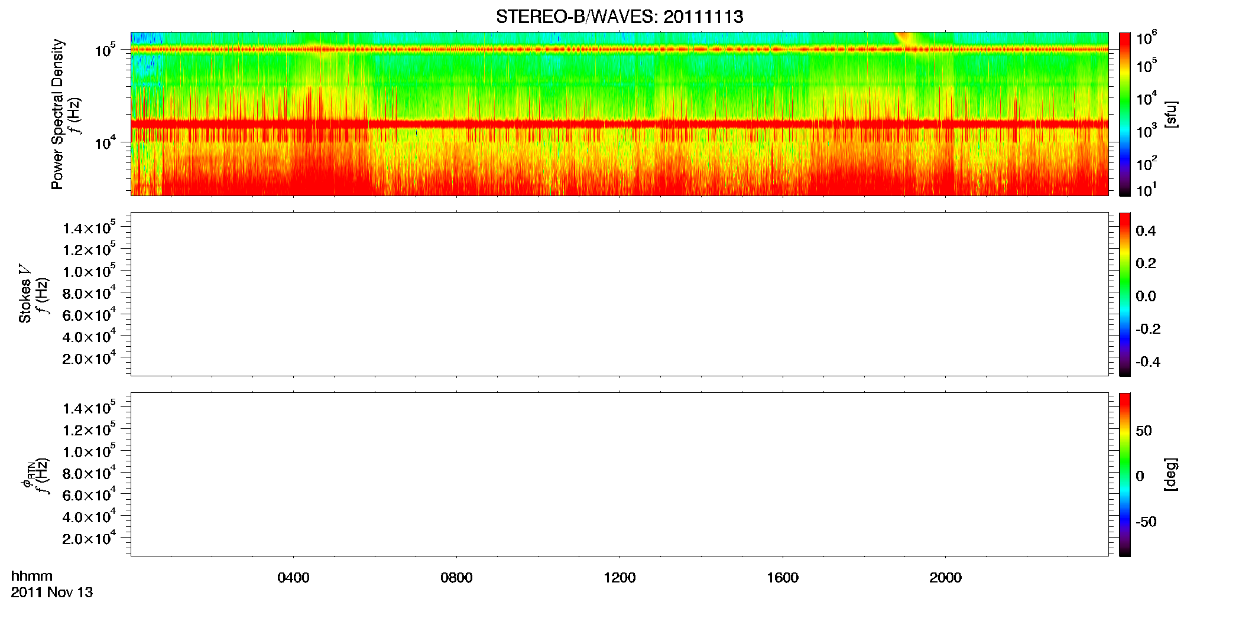Click the [deg] unit label
Viewport: 1239px width, 638px height.
1170,474
